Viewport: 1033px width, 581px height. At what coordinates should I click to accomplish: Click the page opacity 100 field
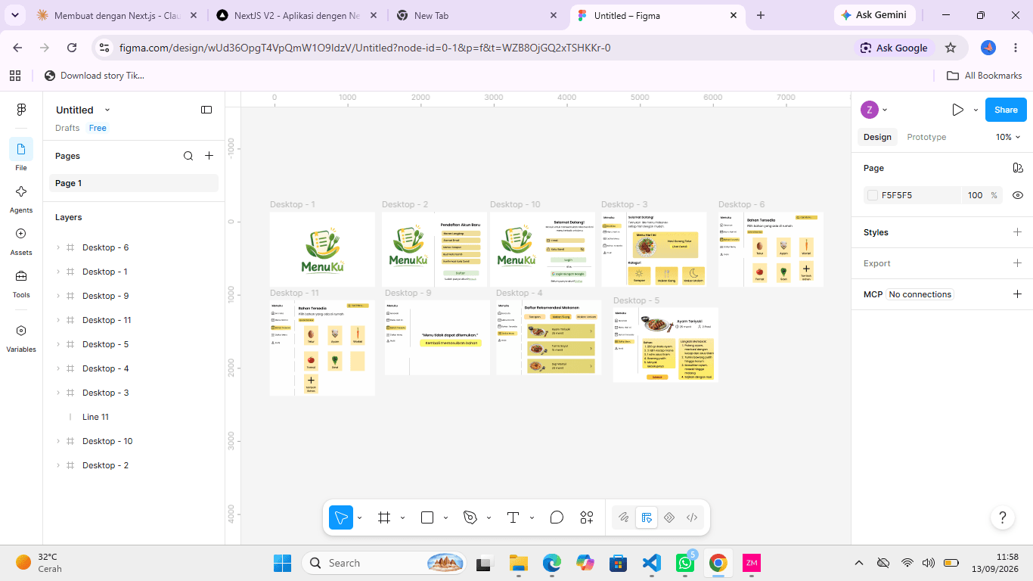click(976, 195)
